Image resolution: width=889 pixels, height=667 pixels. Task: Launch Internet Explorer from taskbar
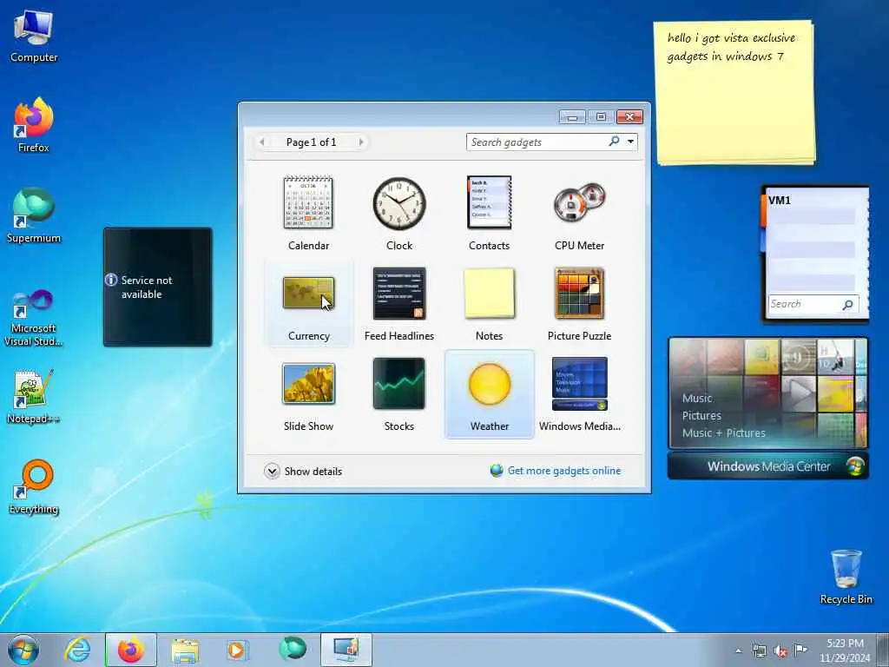[77, 650]
